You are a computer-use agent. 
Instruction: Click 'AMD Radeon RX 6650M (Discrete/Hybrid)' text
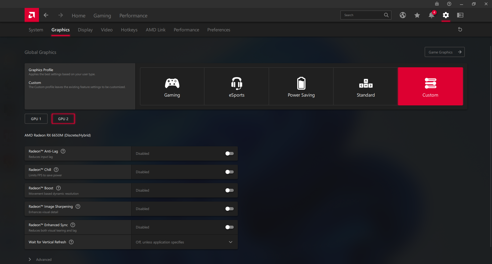click(58, 135)
